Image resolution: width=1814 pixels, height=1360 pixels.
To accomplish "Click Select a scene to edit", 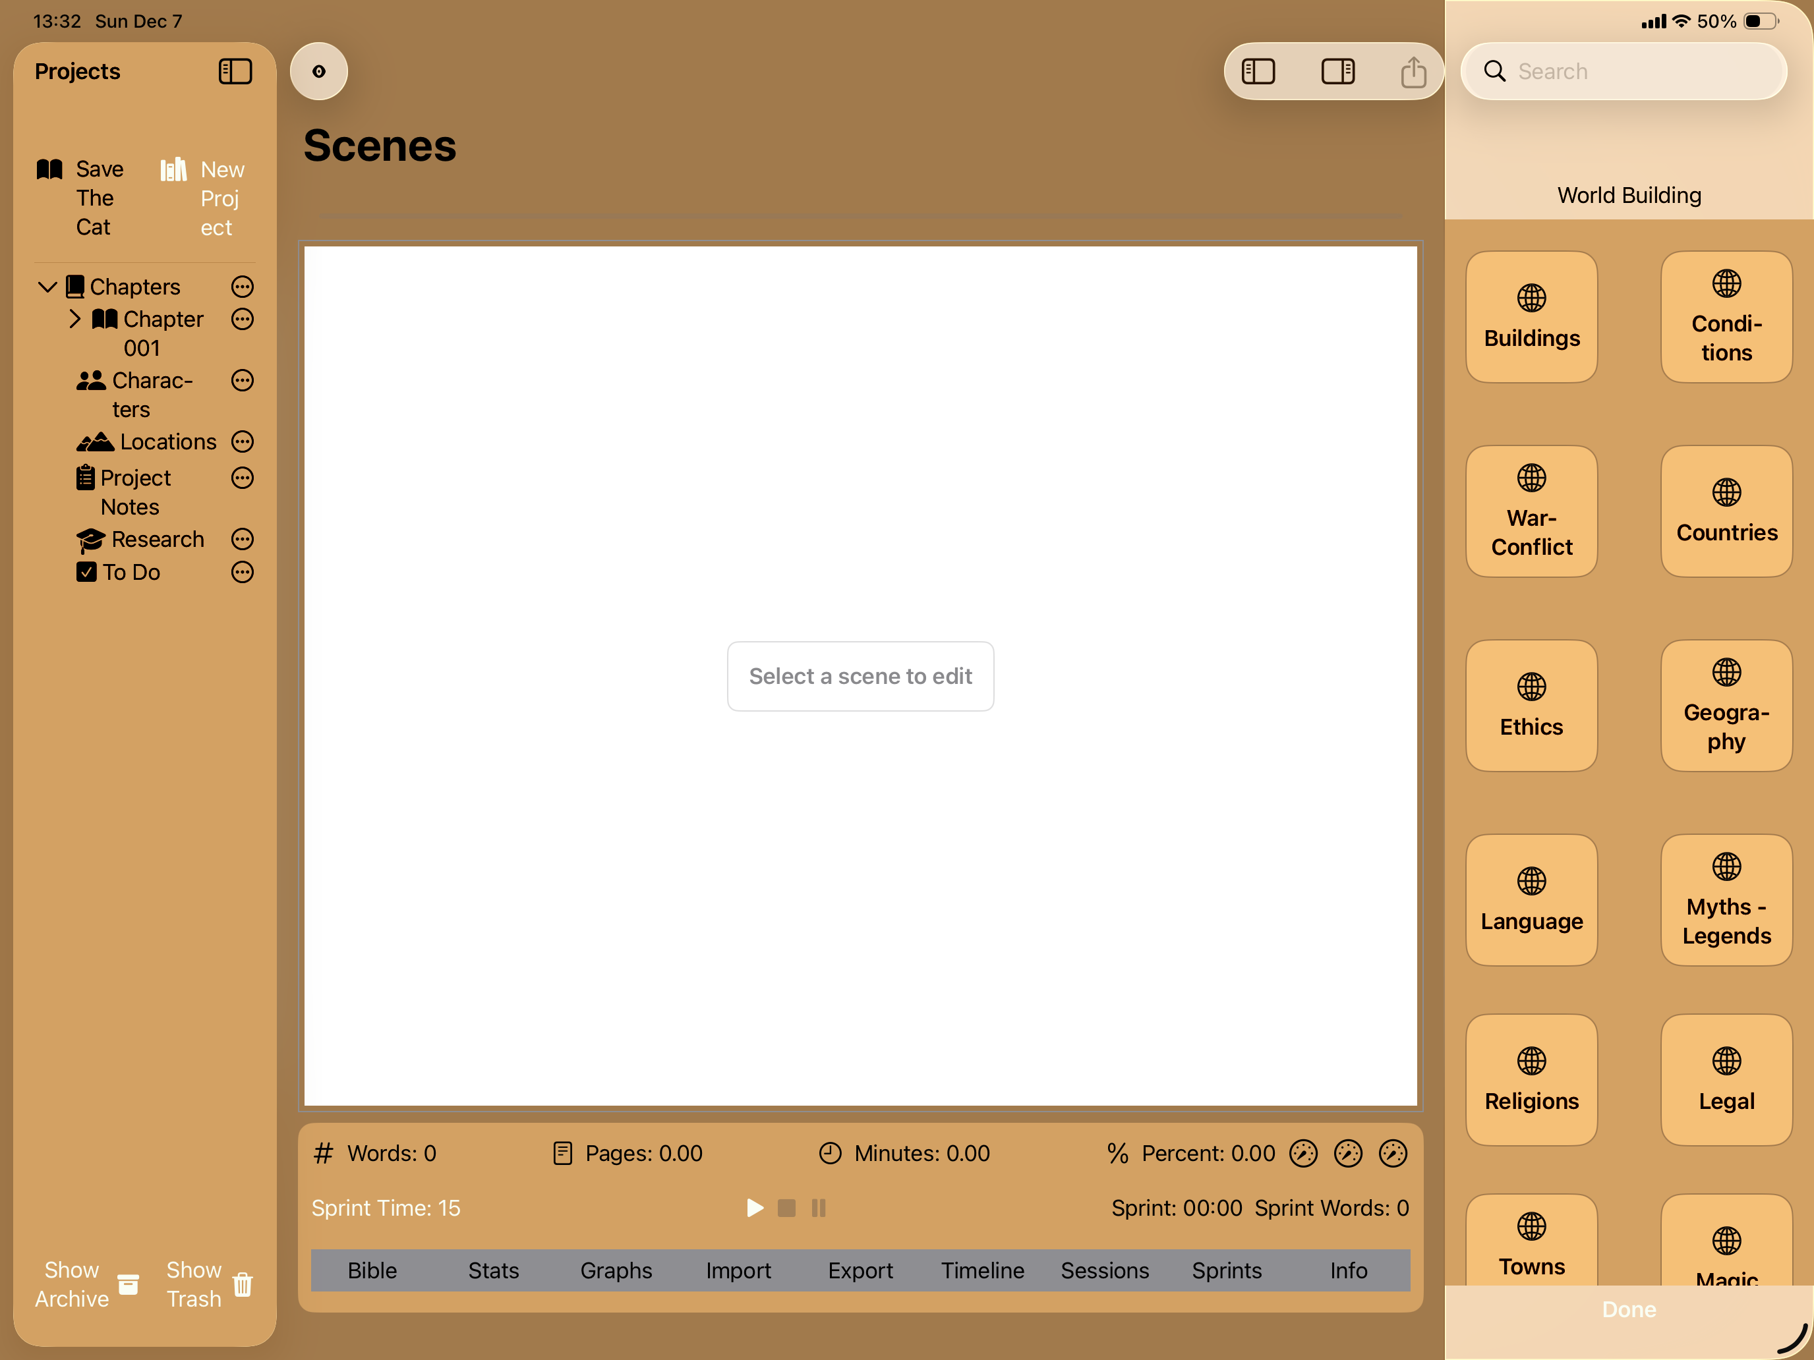I will pyautogui.click(x=860, y=675).
